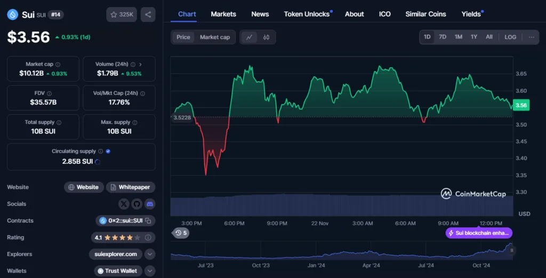
Task: Select the 1M time range
Action: [458, 37]
